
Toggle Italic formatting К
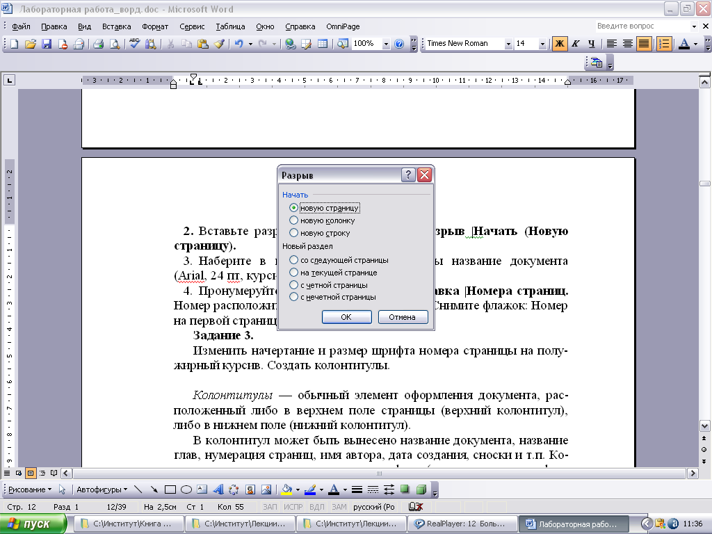575,44
